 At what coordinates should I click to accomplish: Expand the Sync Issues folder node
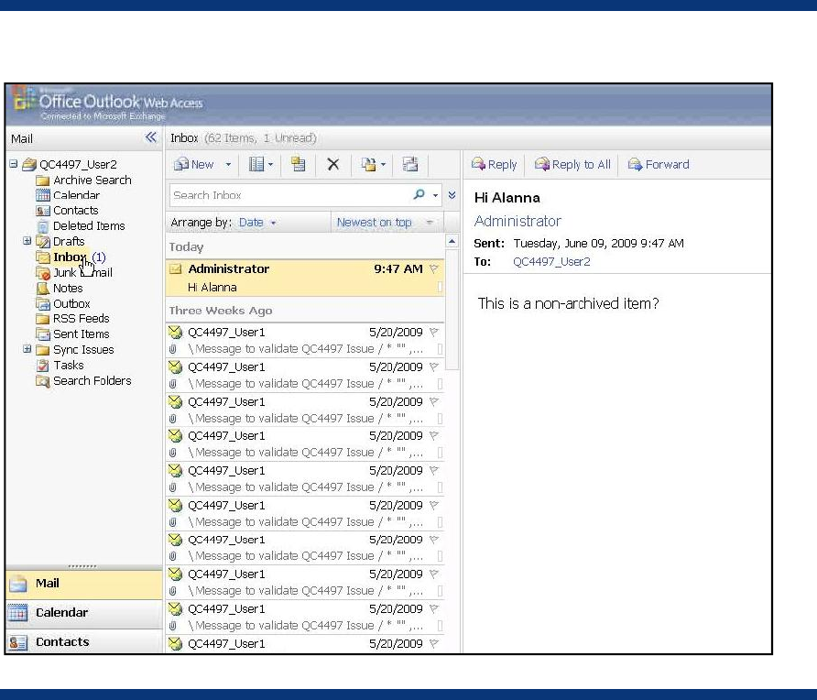[27, 349]
